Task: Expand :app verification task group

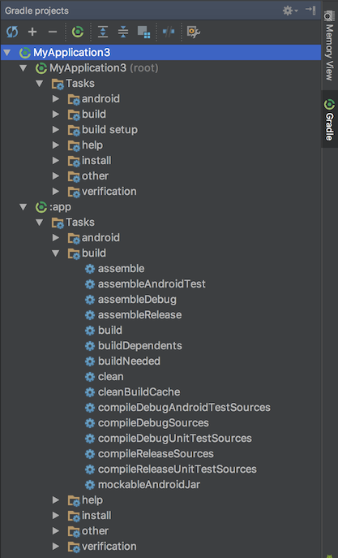Action: [56, 546]
